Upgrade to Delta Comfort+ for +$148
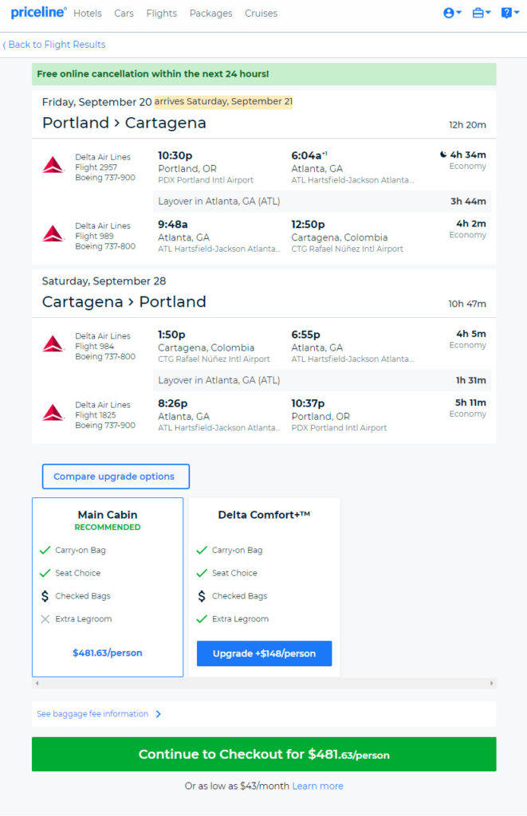This screenshot has width=527, height=816. 264,653
